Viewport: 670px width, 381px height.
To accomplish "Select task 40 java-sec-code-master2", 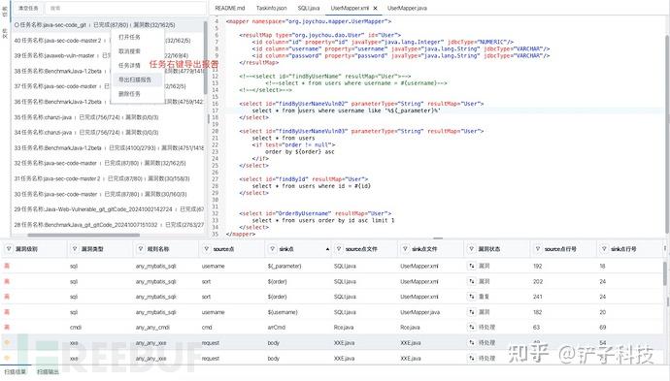I will 108,41.
